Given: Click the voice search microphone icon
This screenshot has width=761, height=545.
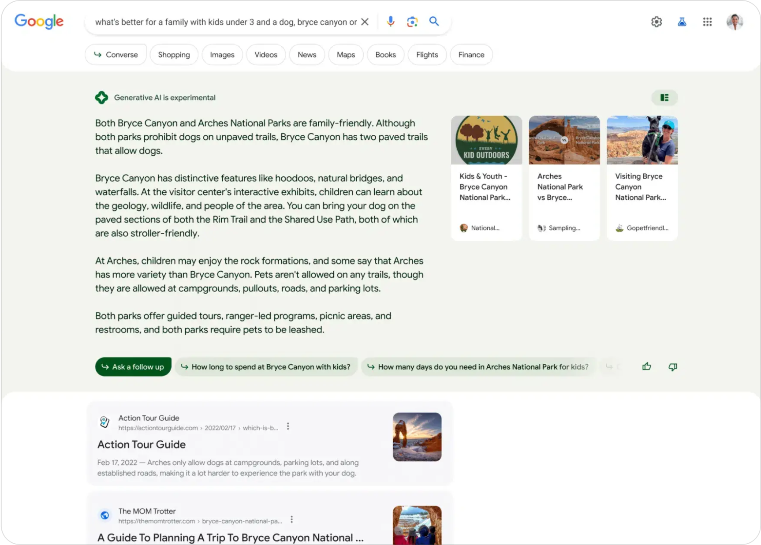Looking at the screenshot, I should [x=390, y=22].
